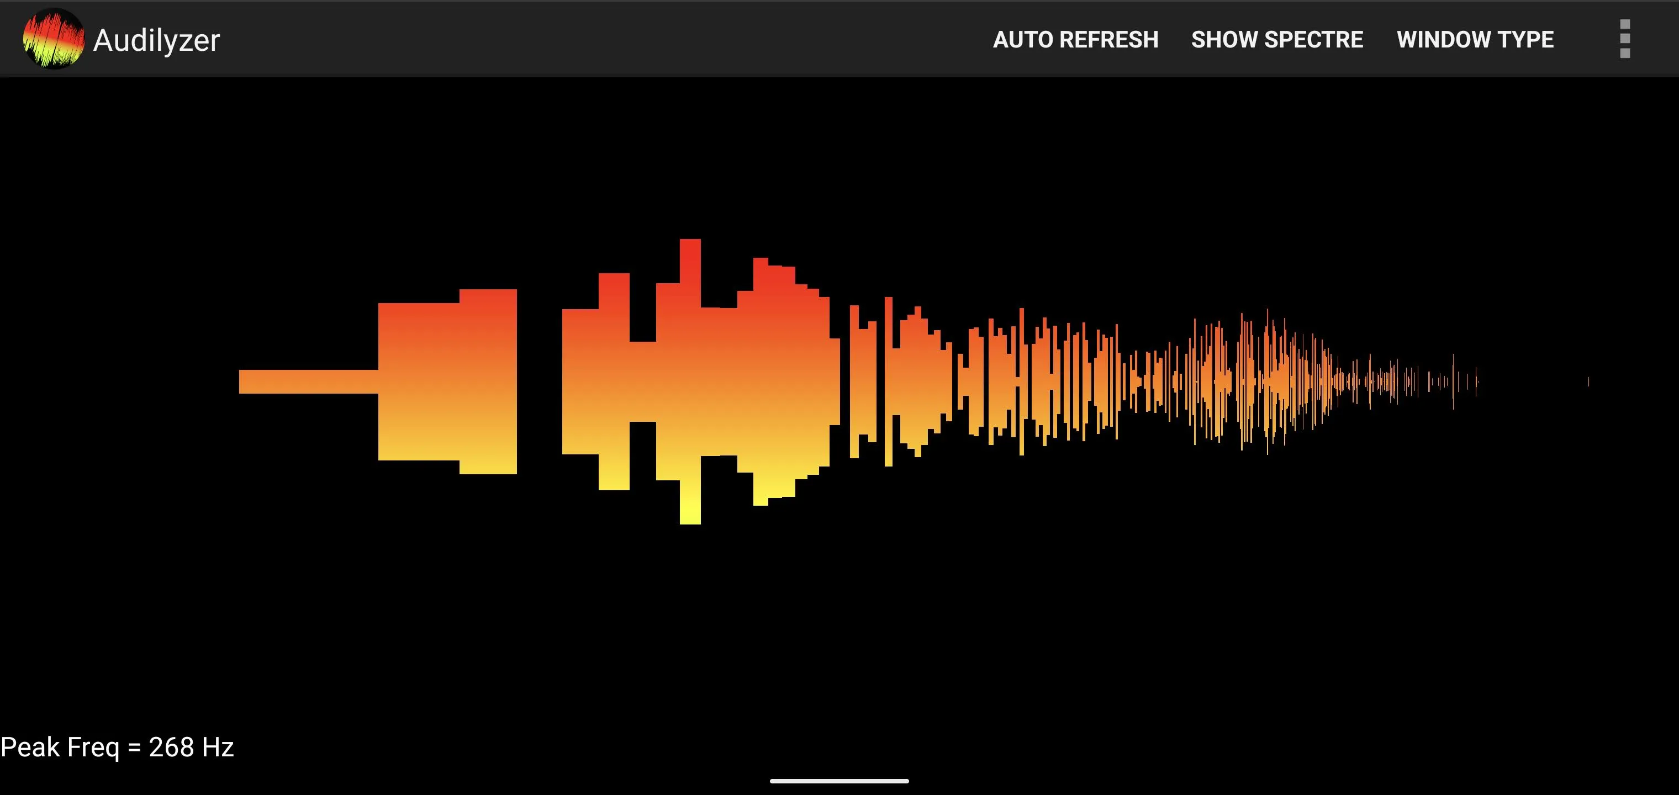Open the three-dot overflow menu
1679x795 pixels.
click(x=1625, y=39)
